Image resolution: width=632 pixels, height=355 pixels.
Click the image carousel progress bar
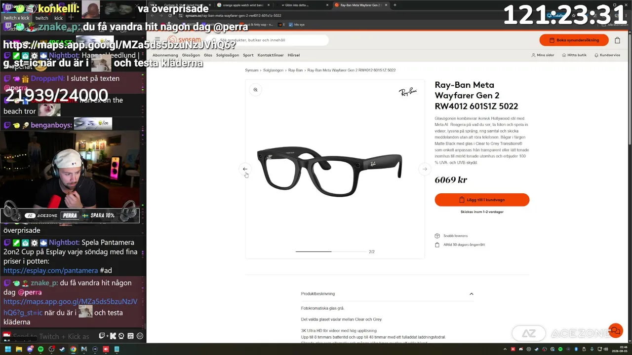[x=331, y=251]
